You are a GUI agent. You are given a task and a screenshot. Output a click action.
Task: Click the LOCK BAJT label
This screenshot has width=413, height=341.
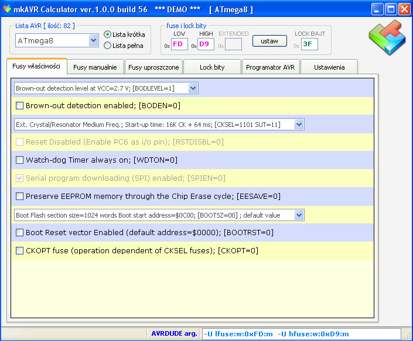pos(310,34)
